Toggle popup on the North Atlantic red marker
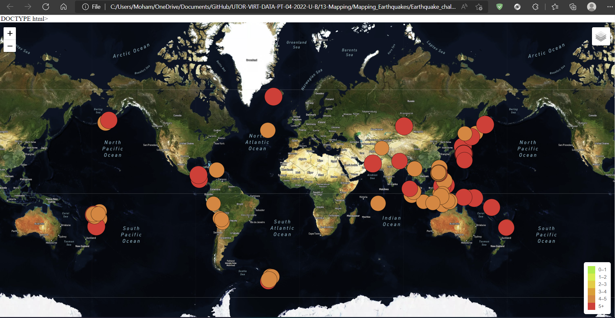The image size is (615, 318). 273,96
